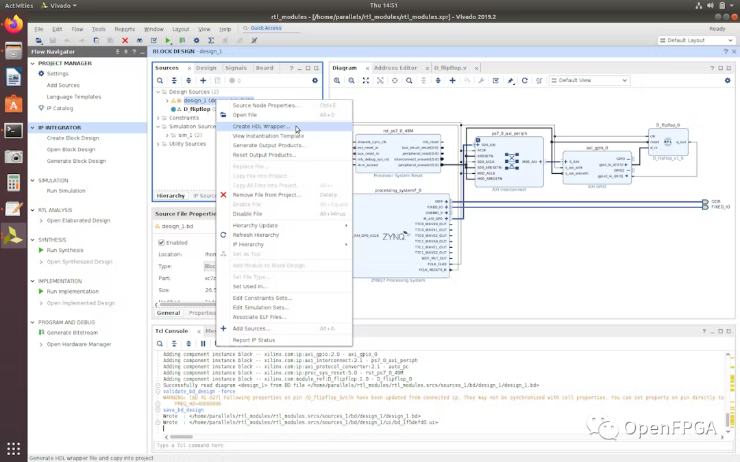Zoom in on the block diagram
740x462 pixels.
(337, 81)
